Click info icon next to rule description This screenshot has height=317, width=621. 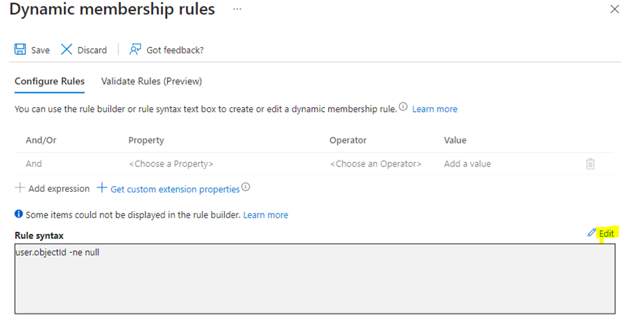(x=403, y=107)
